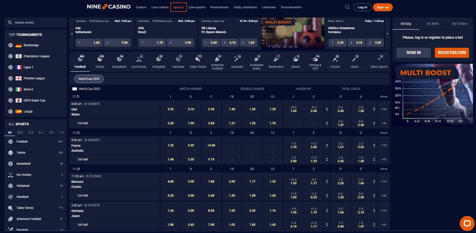Screen dimensions: 476x233
Task: Open Multi Boost card in carousel
Action: tap(293, 34)
